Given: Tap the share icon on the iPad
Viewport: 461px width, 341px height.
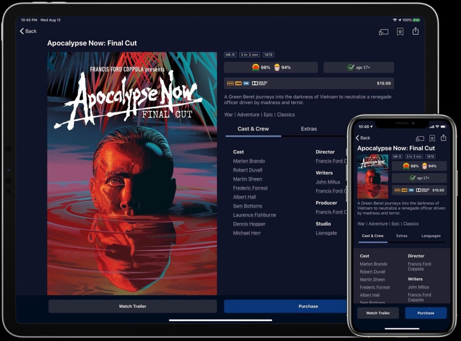Looking at the screenshot, I should [x=415, y=31].
